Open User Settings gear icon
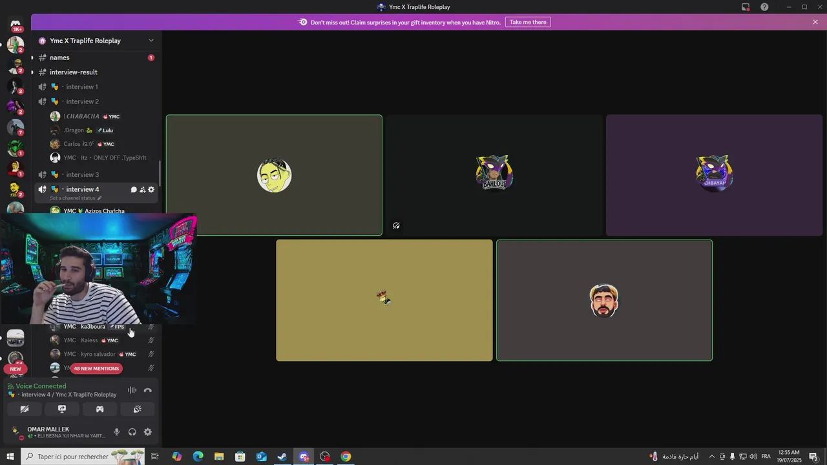Viewport: 827px width, 465px height. (x=148, y=432)
